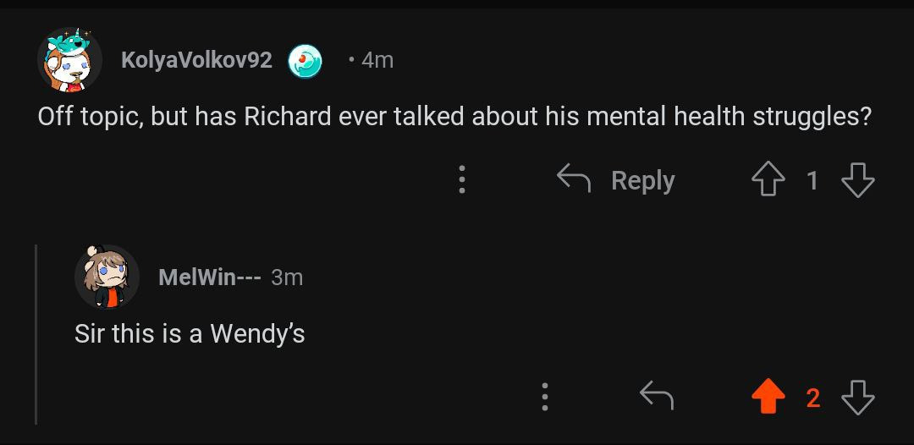Open three-dot menu on MelWin's reply
The width and height of the screenshot is (914, 445).
coord(544,397)
